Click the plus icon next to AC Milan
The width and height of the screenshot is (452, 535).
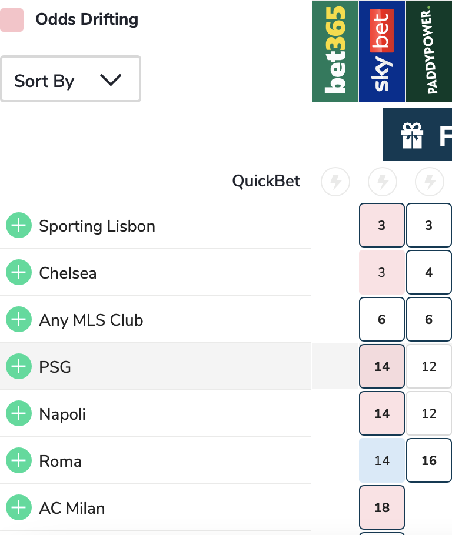(x=19, y=508)
